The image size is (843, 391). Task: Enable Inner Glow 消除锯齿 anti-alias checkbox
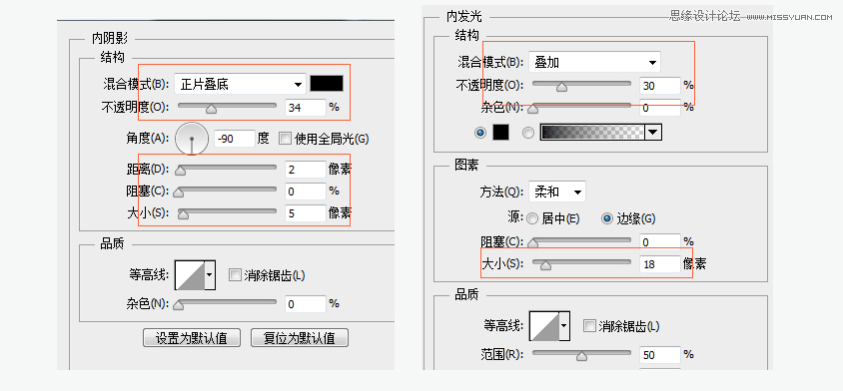(589, 325)
